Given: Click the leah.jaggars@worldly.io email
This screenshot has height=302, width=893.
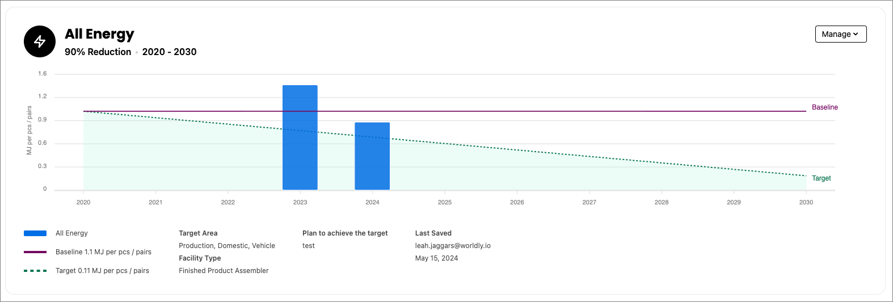Looking at the screenshot, I should click(x=453, y=246).
